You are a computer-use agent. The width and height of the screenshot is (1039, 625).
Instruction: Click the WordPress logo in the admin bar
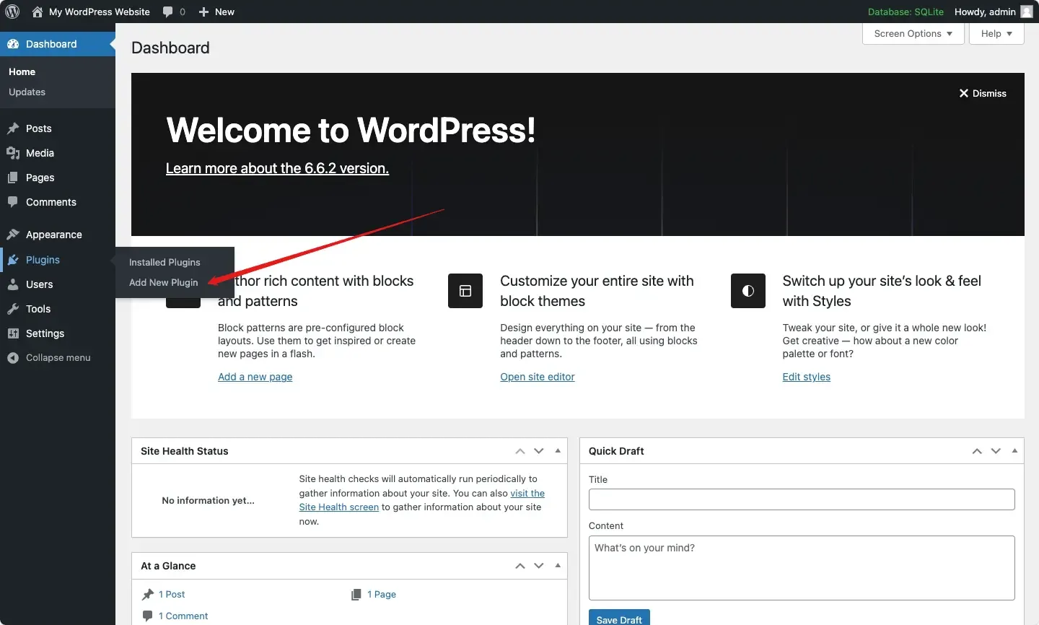(x=12, y=12)
